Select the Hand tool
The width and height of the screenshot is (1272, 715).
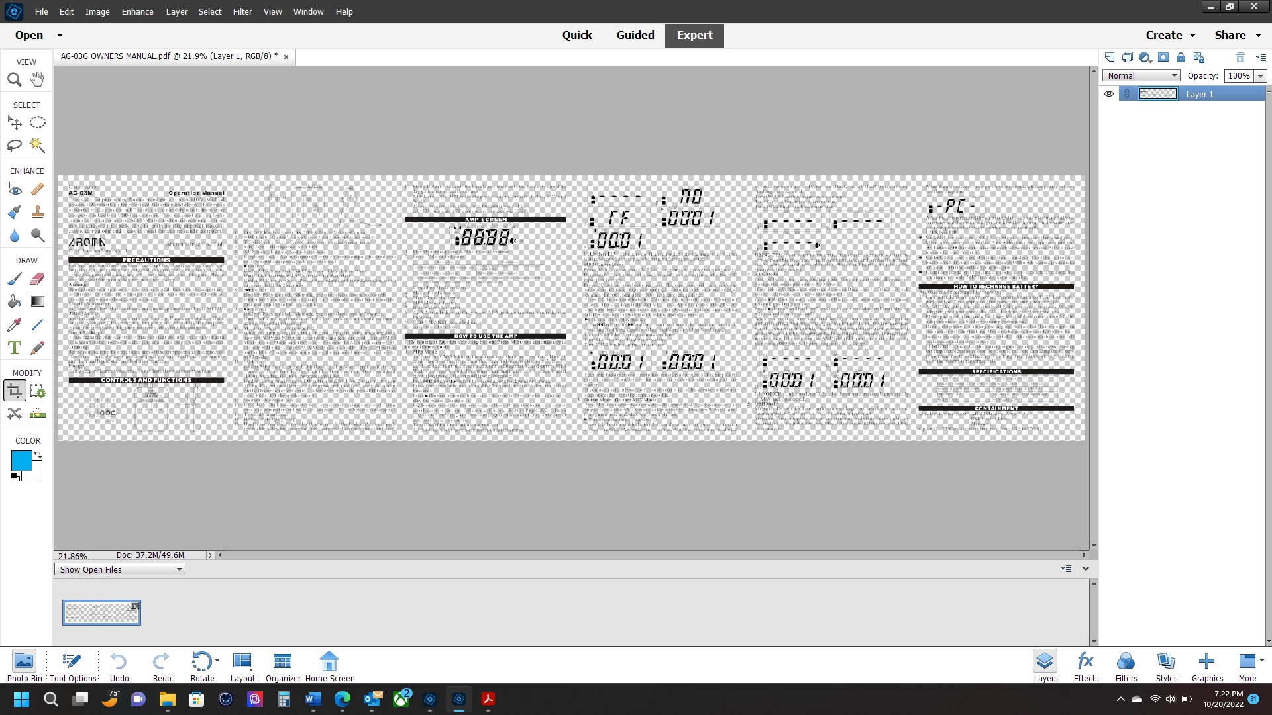[x=38, y=80]
